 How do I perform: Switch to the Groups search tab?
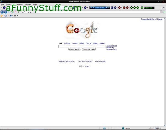75,43
